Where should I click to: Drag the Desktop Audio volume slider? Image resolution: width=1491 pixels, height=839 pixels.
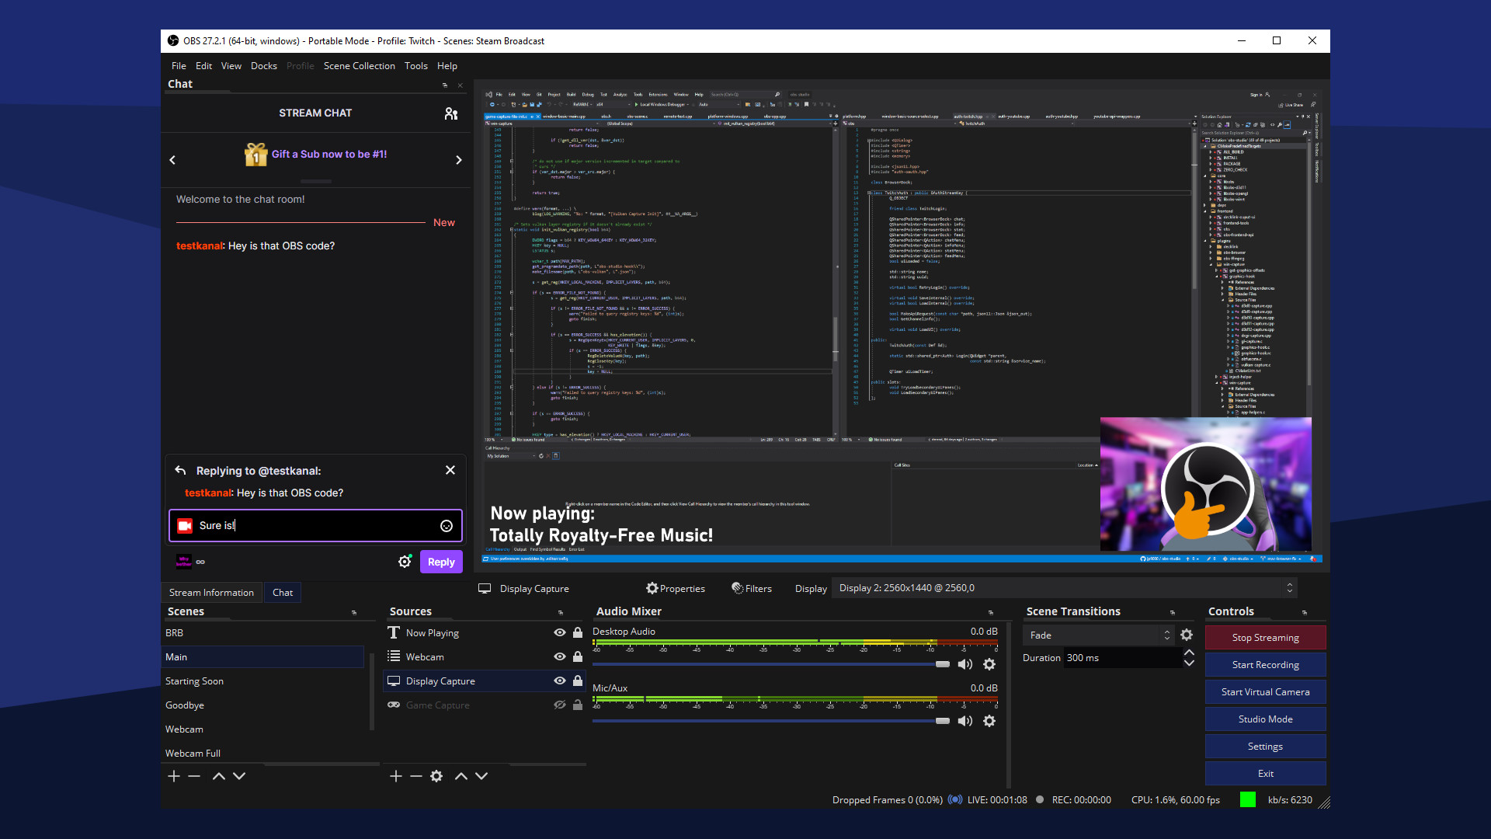click(942, 664)
